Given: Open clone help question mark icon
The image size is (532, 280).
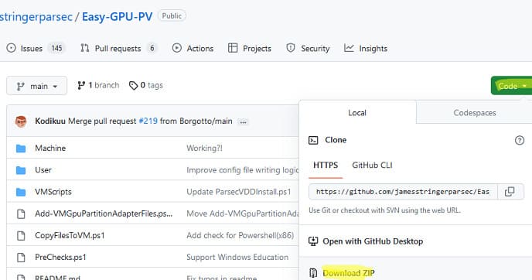Looking at the screenshot, I should [x=519, y=140].
